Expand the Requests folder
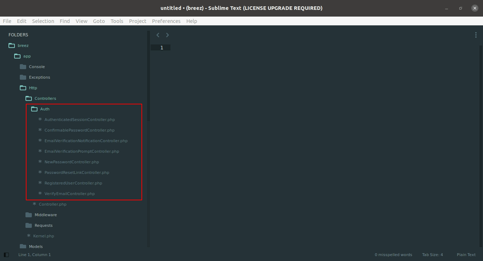Viewport: 483px width, 261px height. point(29,225)
